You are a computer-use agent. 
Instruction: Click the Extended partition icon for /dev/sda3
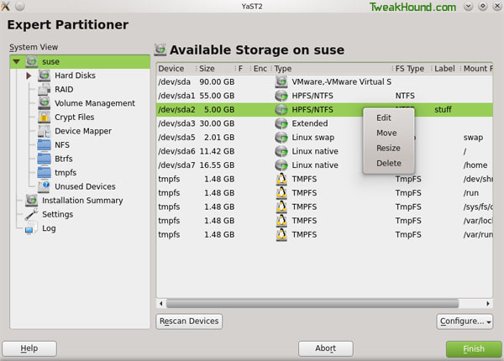point(281,123)
